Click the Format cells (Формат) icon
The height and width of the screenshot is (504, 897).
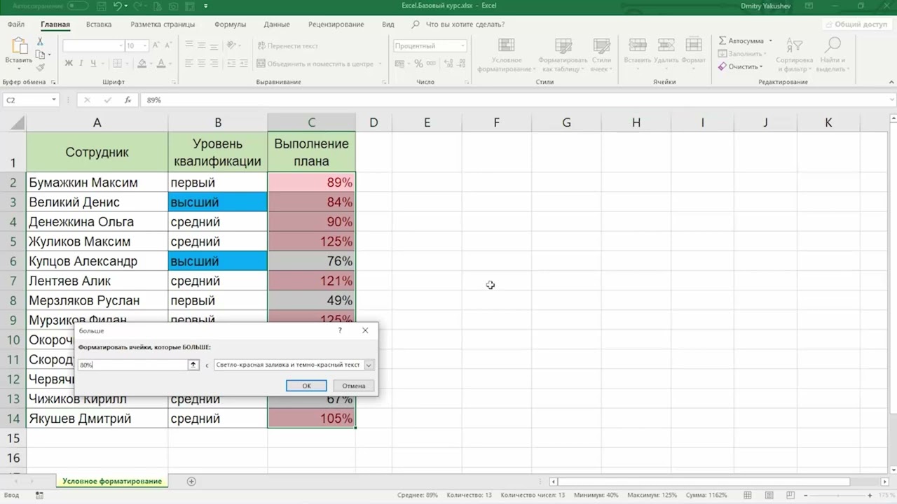pyautogui.click(x=694, y=46)
